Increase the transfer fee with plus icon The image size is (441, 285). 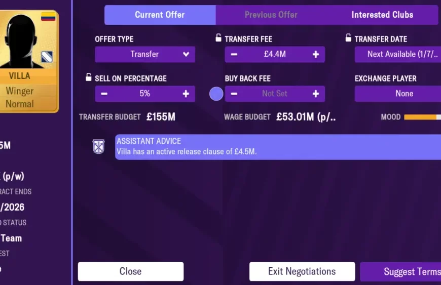click(315, 55)
